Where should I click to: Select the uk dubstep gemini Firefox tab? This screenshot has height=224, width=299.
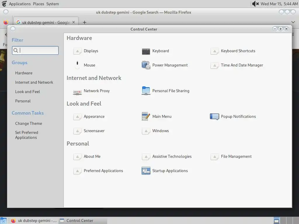(x=46, y=22)
